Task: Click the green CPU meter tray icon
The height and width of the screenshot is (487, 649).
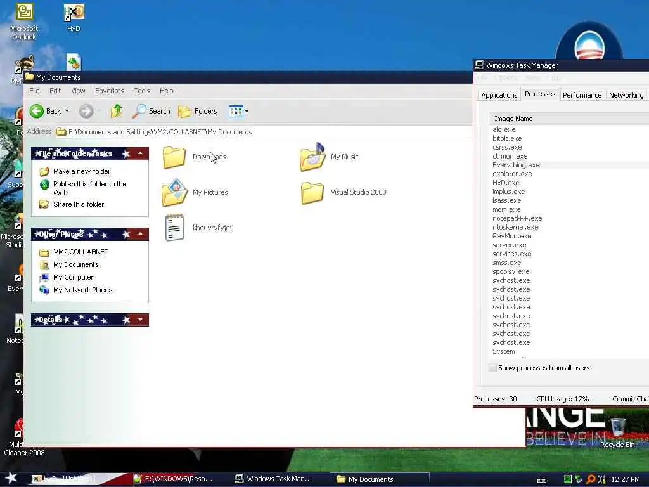Action: coord(568,479)
